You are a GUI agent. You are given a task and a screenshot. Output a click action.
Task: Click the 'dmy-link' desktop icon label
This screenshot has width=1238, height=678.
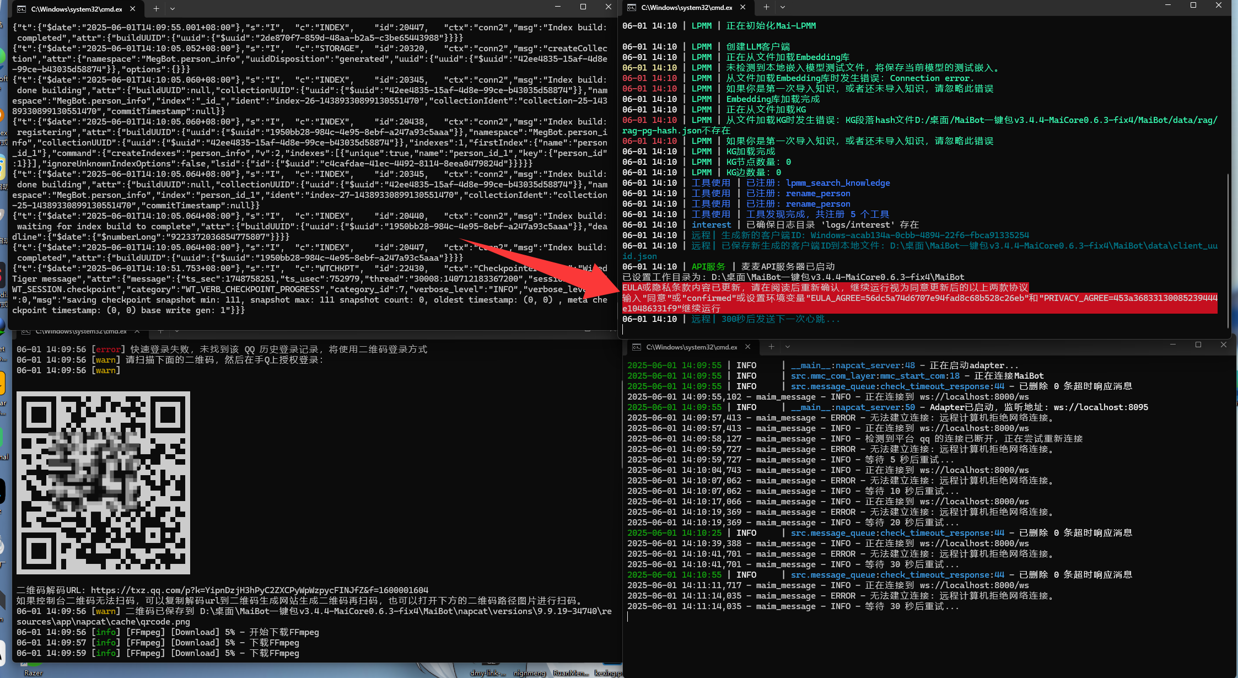pos(488,673)
